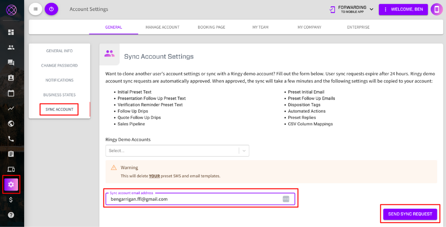Open the analytics trend line icon
The width and height of the screenshot is (446, 227).
pos(11,109)
